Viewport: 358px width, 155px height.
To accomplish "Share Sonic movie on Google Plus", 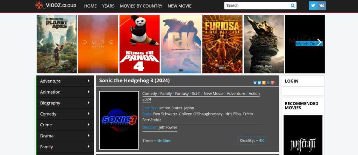I will pyautogui.click(x=273, y=83).
